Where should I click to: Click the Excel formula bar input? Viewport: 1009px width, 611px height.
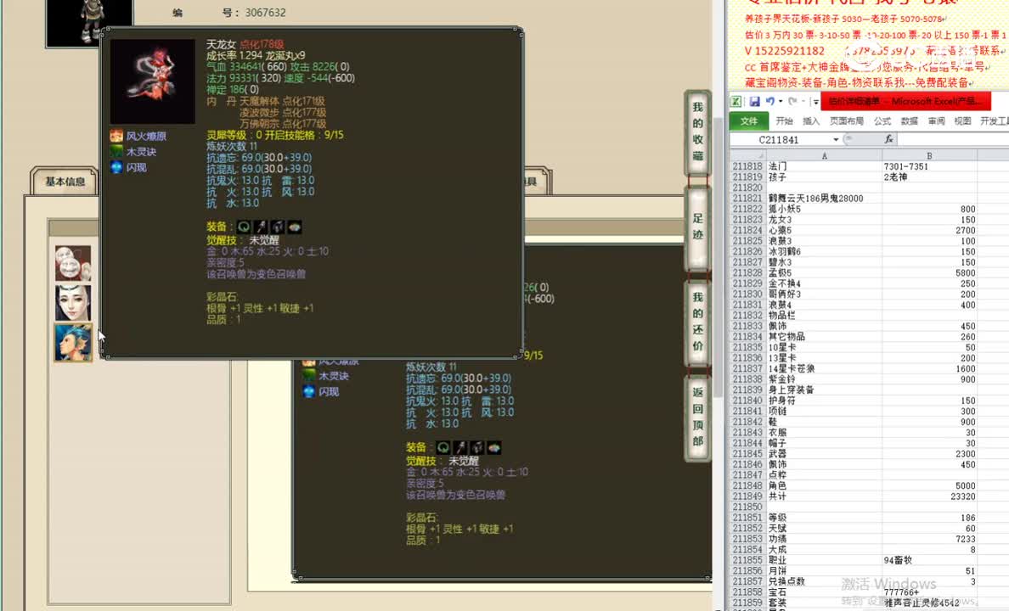pos(953,139)
